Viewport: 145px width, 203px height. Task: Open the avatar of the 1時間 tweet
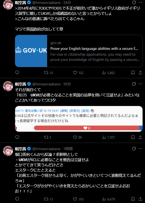(x=8, y=151)
